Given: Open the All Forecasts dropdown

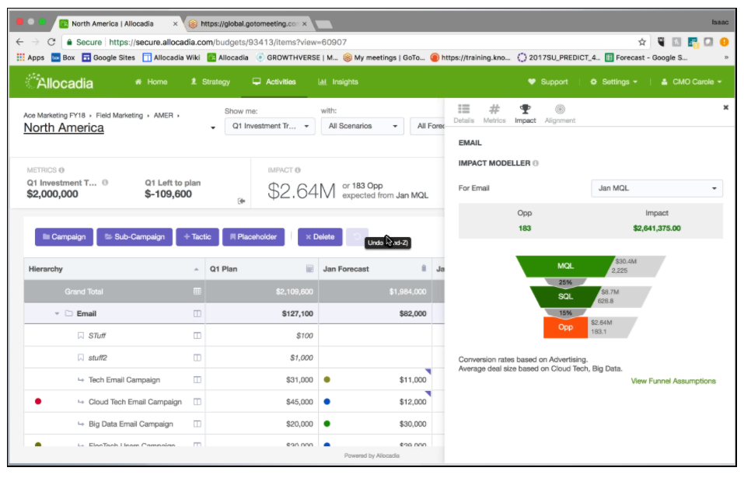Looking at the screenshot, I should 428,126.
